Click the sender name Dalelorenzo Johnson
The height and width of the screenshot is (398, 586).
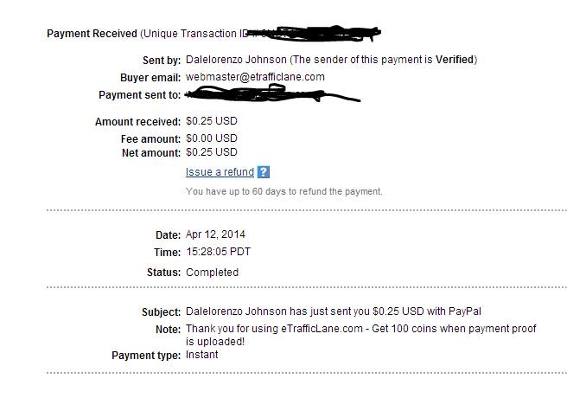tap(236, 60)
